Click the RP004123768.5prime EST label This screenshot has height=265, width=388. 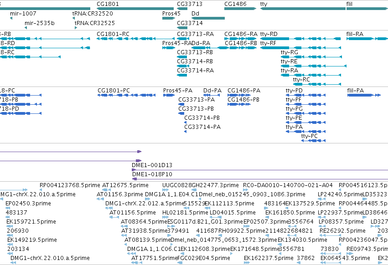coord(70,185)
